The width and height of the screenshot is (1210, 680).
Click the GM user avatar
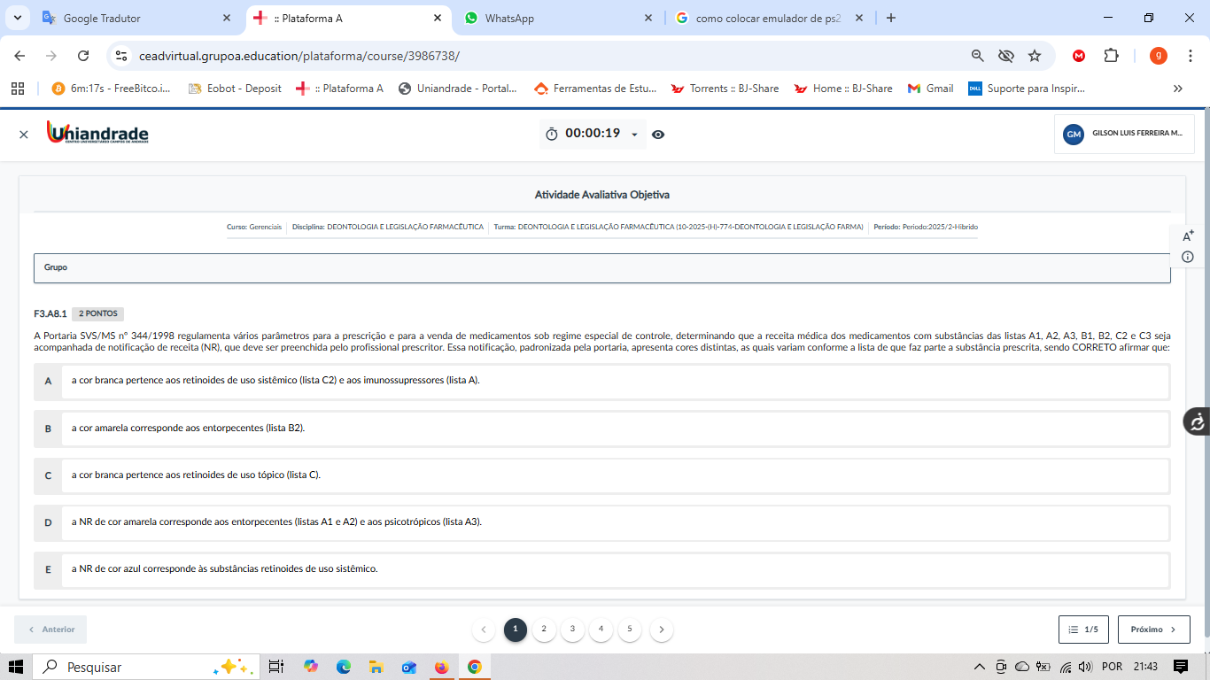point(1074,135)
